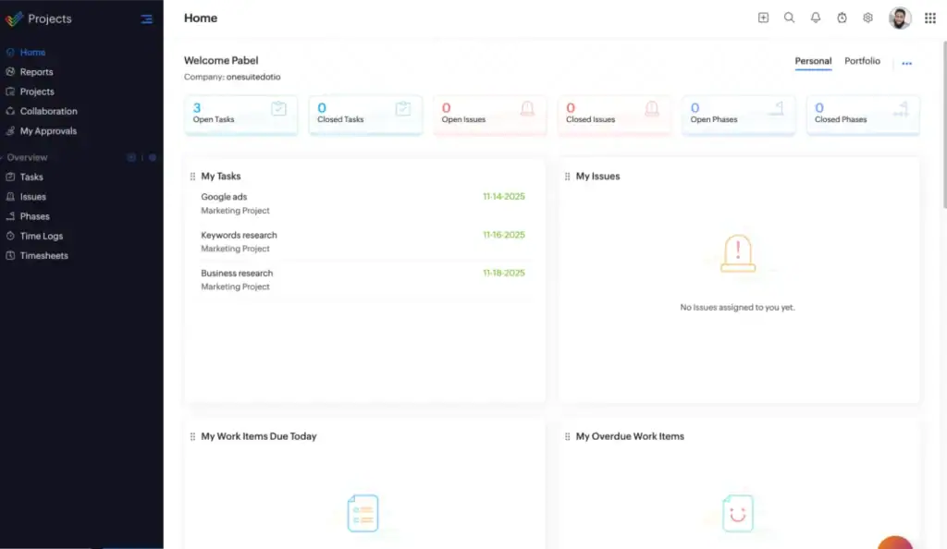Open the settings gear
This screenshot has width=947, height=549.
867,18
